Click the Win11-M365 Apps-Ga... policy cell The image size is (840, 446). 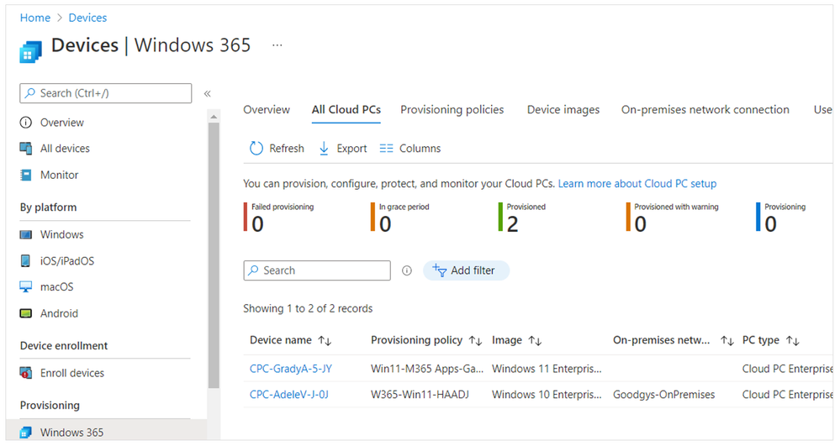click(x=427, y=369)
